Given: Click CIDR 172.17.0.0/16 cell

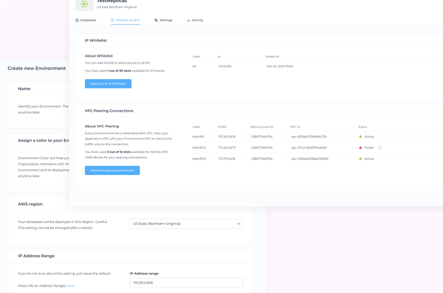Looking at the screenshot, I should pos(227,158).
